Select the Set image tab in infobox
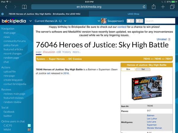The image size is (178, 133). [x=143, y=69]
